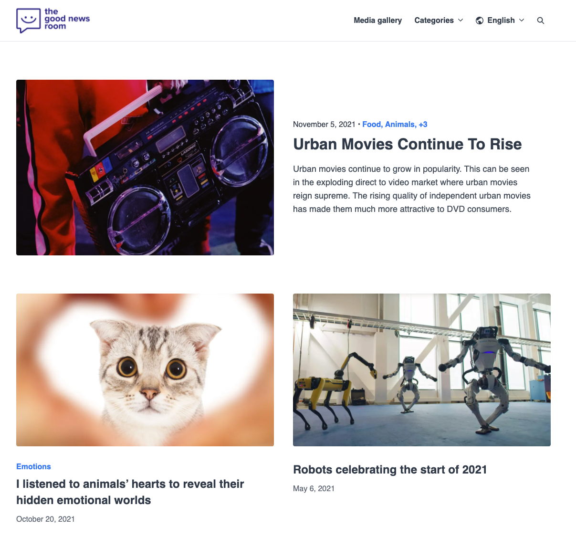The width and height of the screenshot is (576, 537).
Task: Show the +3 more categories
Action: [423, 124]
